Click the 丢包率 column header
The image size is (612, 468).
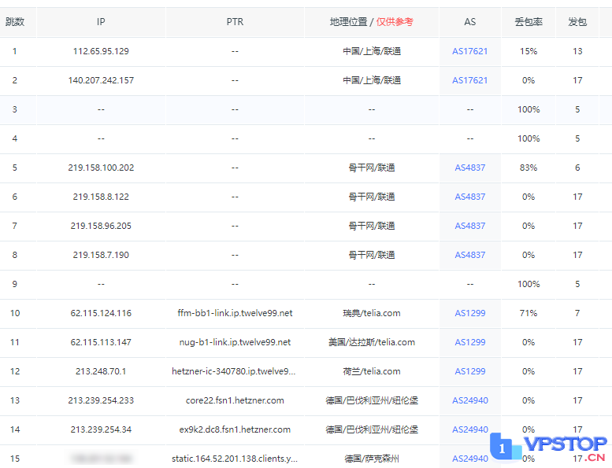click(529, 22)
